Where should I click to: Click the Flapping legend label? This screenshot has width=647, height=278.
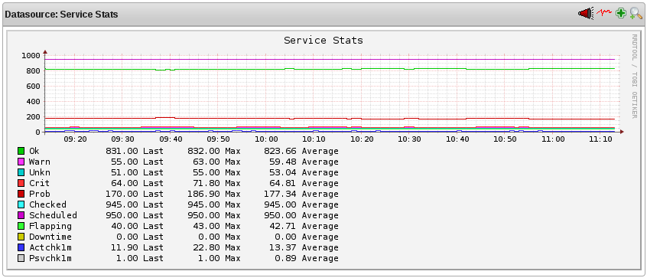[50, 227]
